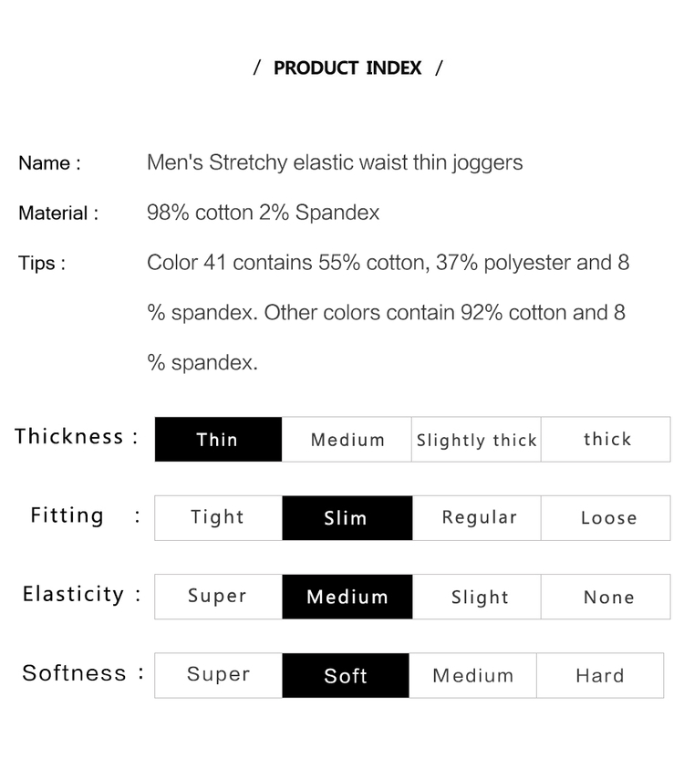The height and width of the screenshot is (780, 684).
Task: Click the product name text about joggers
Action: click(335, 162)
